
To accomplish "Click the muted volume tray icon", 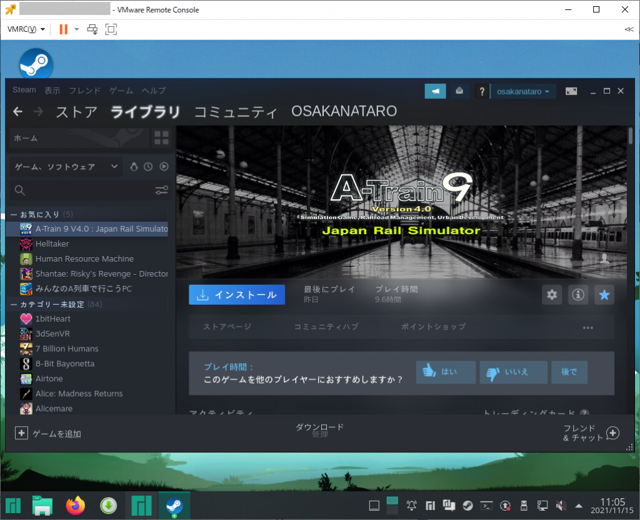I will [561, 506].
